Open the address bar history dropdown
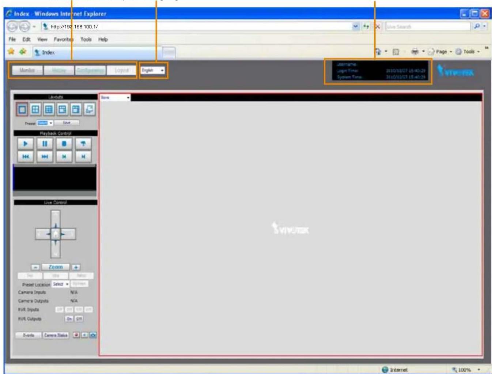Screen dimensions: 492x374 [x=356, y=26]
